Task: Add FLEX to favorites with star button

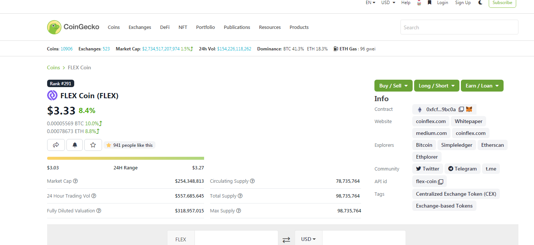Action: coord(93,145)
